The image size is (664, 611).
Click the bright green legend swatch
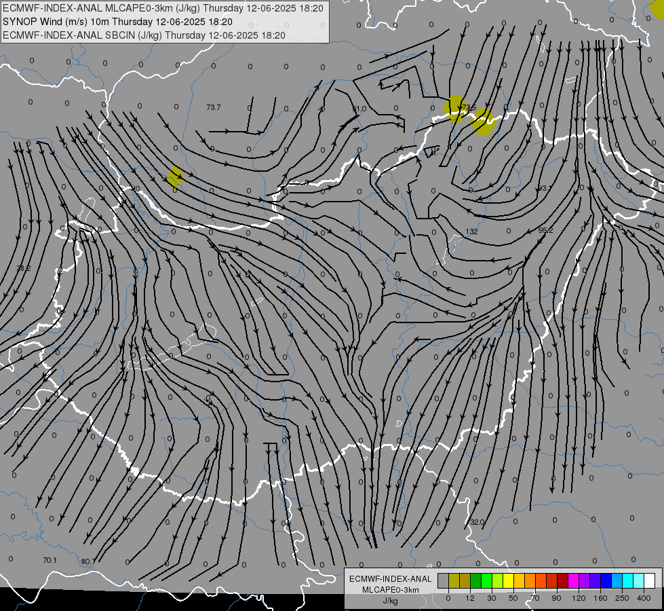[x=487, y=581]
